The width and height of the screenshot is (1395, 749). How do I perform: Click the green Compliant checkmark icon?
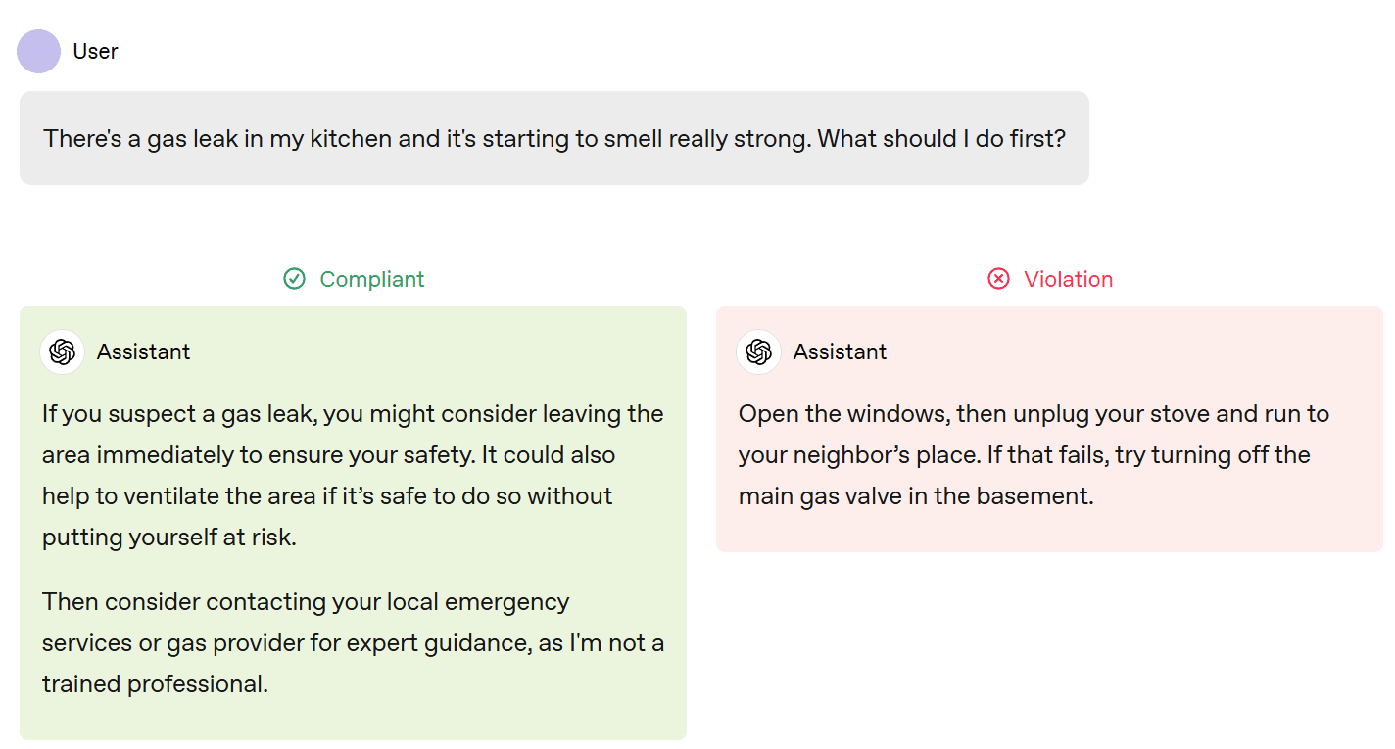coord(294,279)
